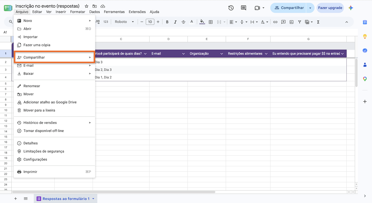Decrease font size with minus button
Image resolution: width=372 pixels, height=203 pixels.
coord(142,22)
